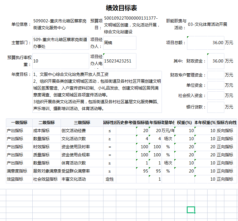Click the 绩效目标表 title
Screen dimensions: 238x221
(x=121, y=8)
